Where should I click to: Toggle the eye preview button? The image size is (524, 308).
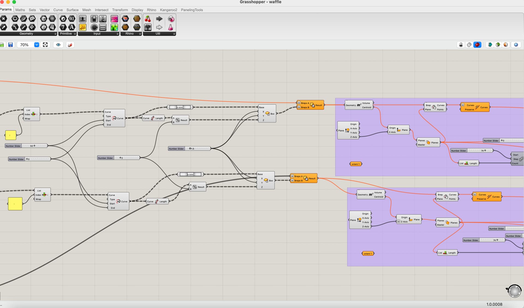pos(58,45)
